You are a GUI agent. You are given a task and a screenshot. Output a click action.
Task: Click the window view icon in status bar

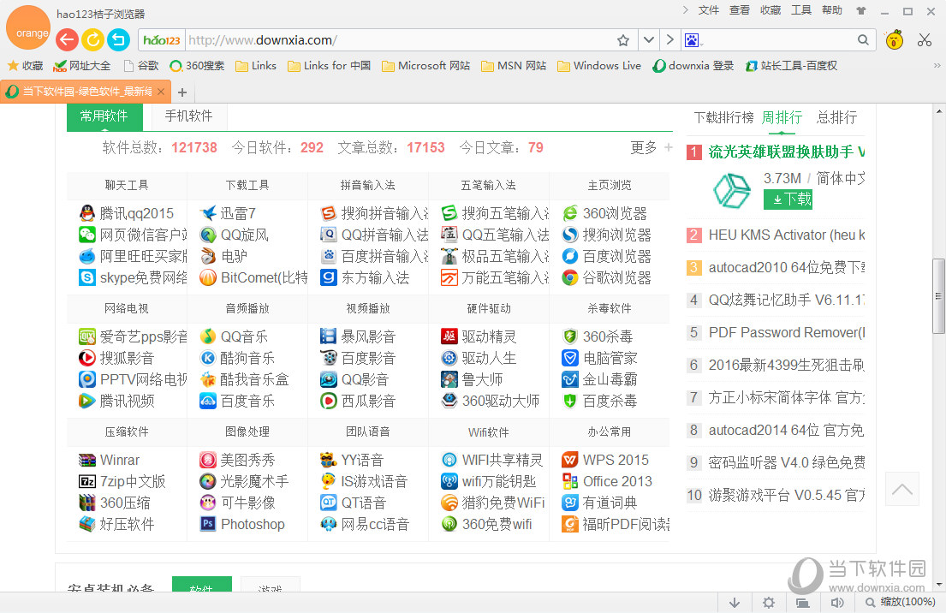[x=802, y=602]
